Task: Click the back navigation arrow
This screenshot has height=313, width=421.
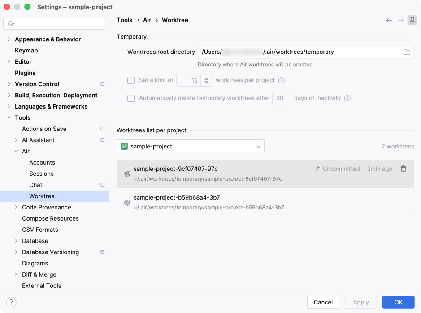Action: 389,20
